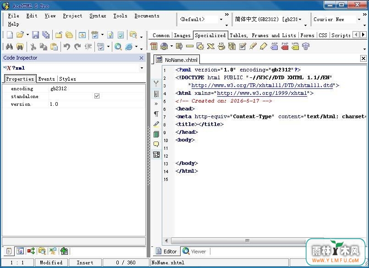Preview with the magnifier globe icon
This screenshot has height=268, width=369.
[118, 47]
